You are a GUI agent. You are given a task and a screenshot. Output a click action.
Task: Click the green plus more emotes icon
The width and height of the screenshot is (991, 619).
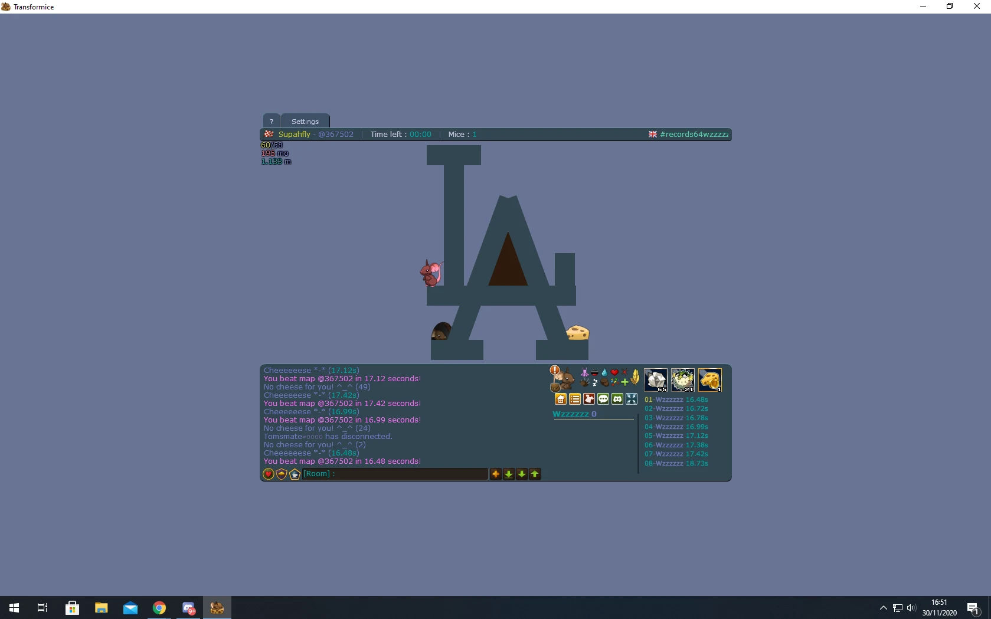click(x=624, y=382)
